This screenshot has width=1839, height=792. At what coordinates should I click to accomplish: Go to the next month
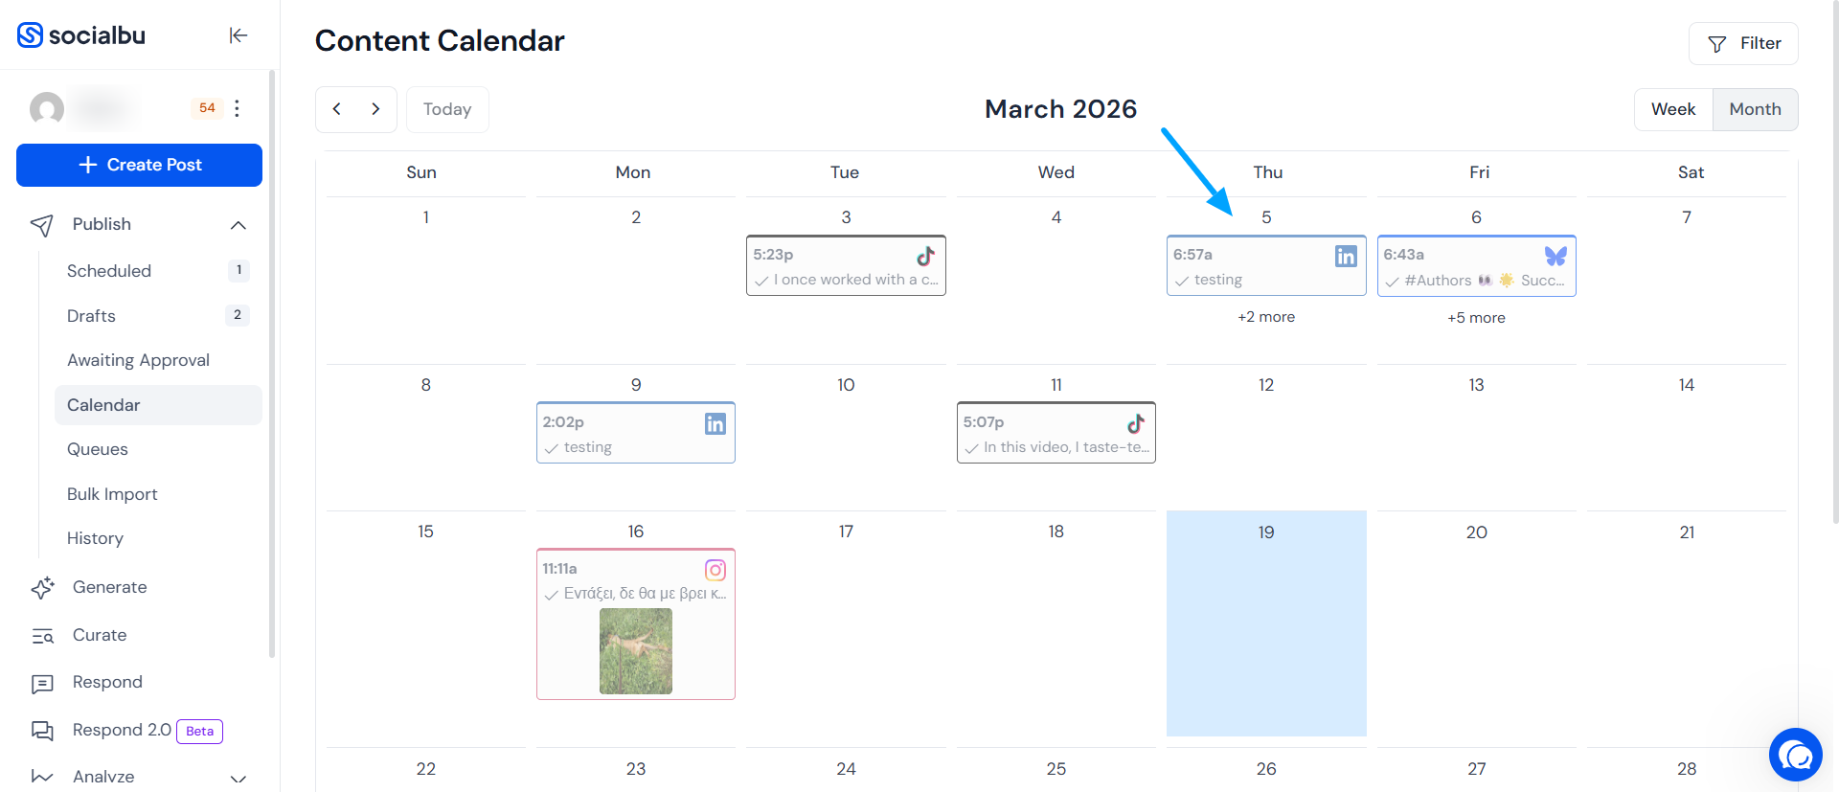(376, 109)
